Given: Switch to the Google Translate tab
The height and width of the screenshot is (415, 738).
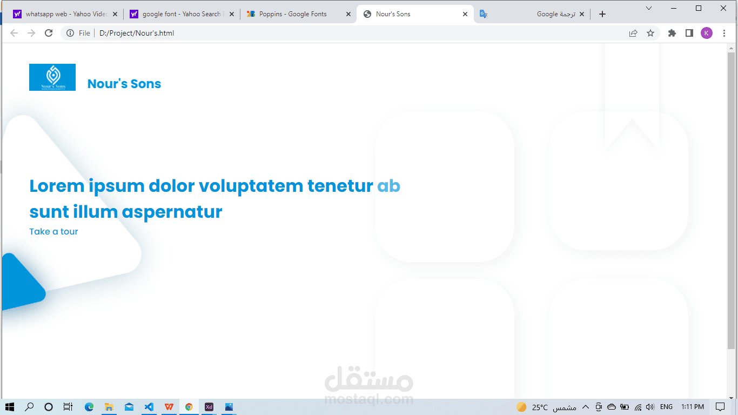Looking at the screenshot, I should pyautogui.click(x=532, y=14).
